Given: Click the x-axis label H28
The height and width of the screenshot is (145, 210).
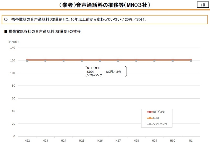Looking at the screenshot, I should [136, 141].
